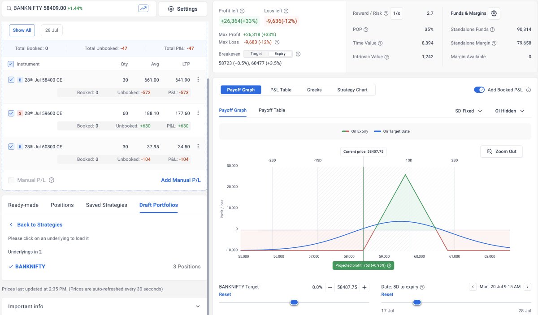Open the chart icon next to BANKNIFTY price
Image resolution: width=538 pixels, height=315 pixels.
pyautogui.click(x=143, y=9)
